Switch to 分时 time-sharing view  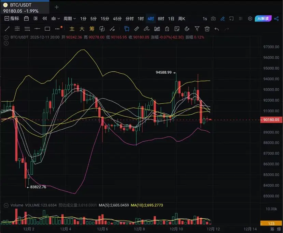pyautogui.click(x=129, y=18)
